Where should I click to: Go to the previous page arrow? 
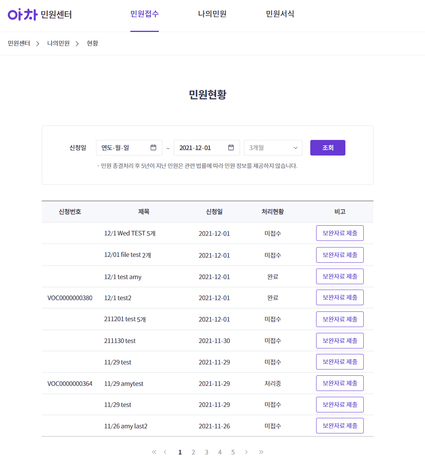click(x=165, y=452)
